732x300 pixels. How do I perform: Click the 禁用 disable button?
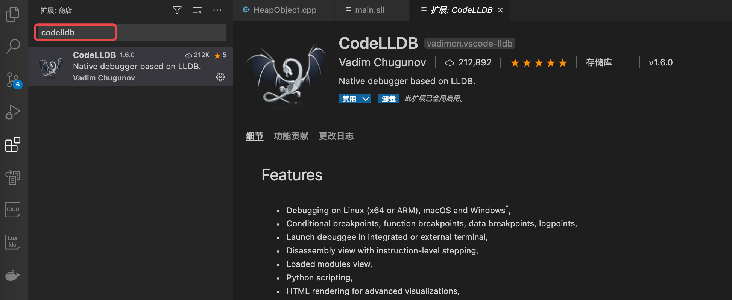[349, 99]
